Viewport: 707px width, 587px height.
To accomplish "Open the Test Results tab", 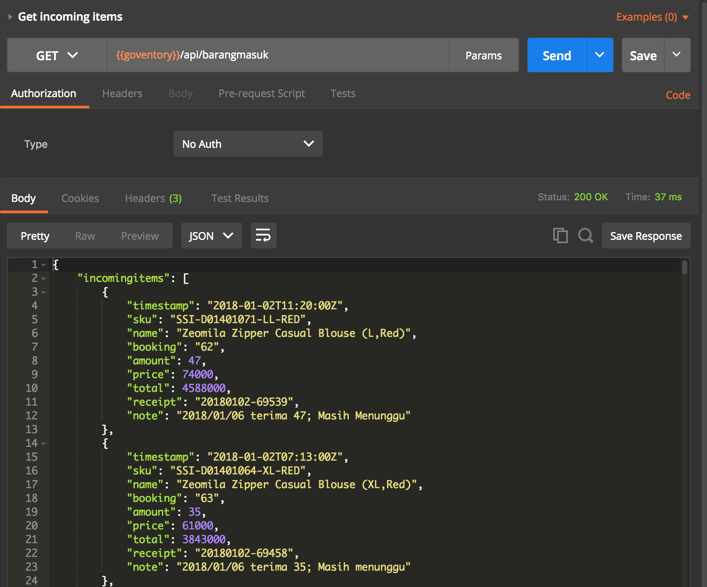I will click(x=240, y=198).
